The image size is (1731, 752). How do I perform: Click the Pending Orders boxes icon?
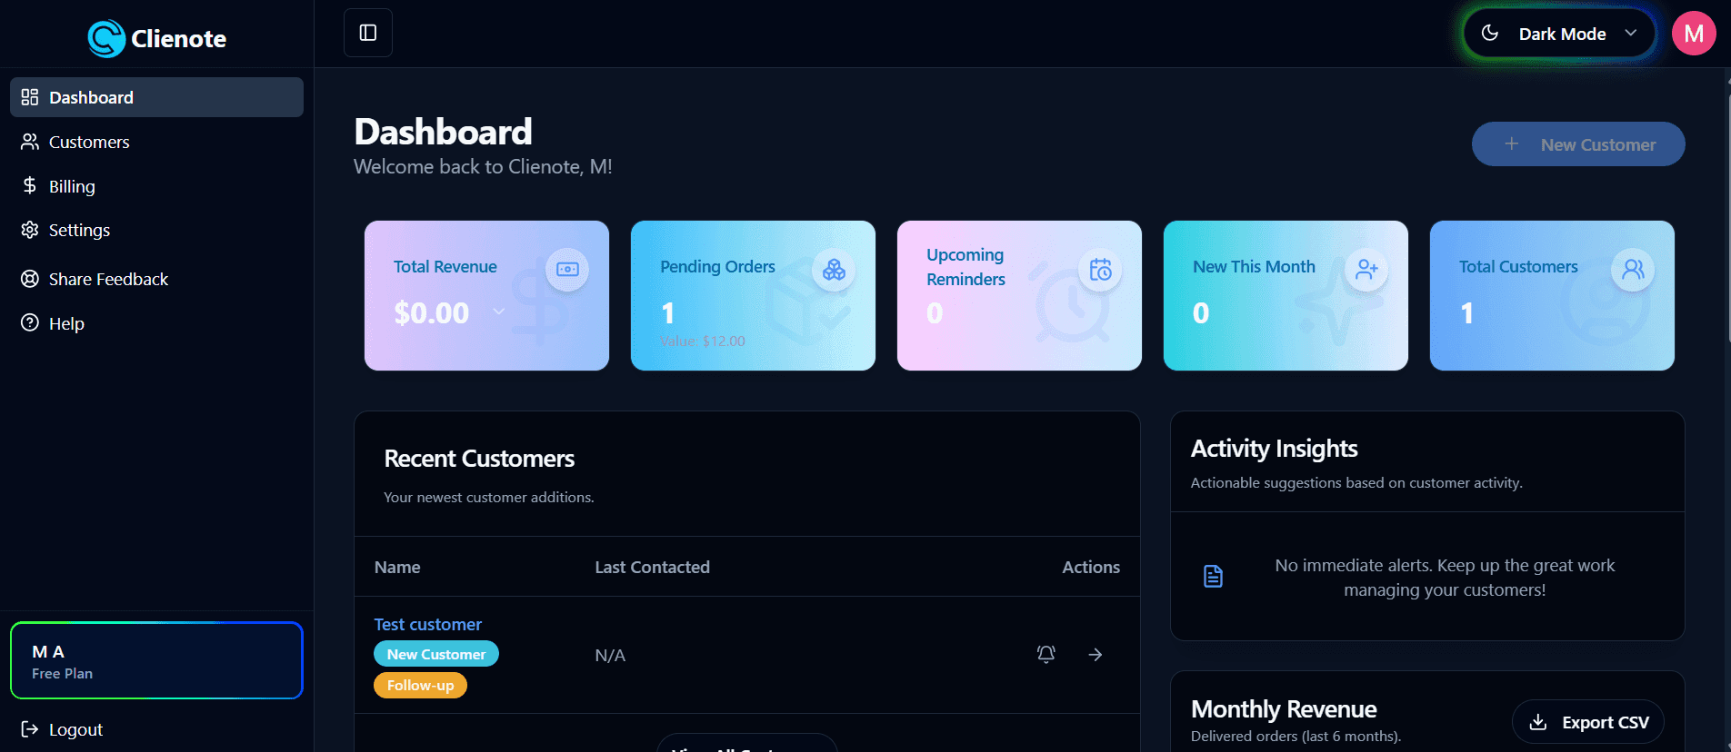(834, 270)
